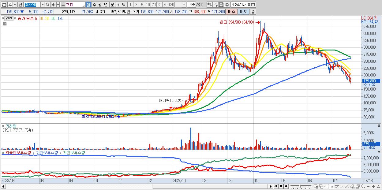Click the multi-chart window icon

[x=358, y=186]
